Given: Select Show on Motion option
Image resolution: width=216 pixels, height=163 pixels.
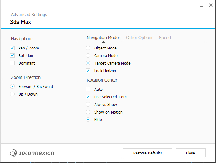Looking at the screenshot, I should tap(88, 112).
